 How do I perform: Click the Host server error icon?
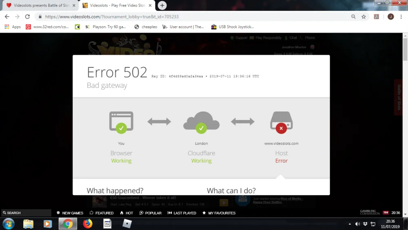tap(281, 123)
